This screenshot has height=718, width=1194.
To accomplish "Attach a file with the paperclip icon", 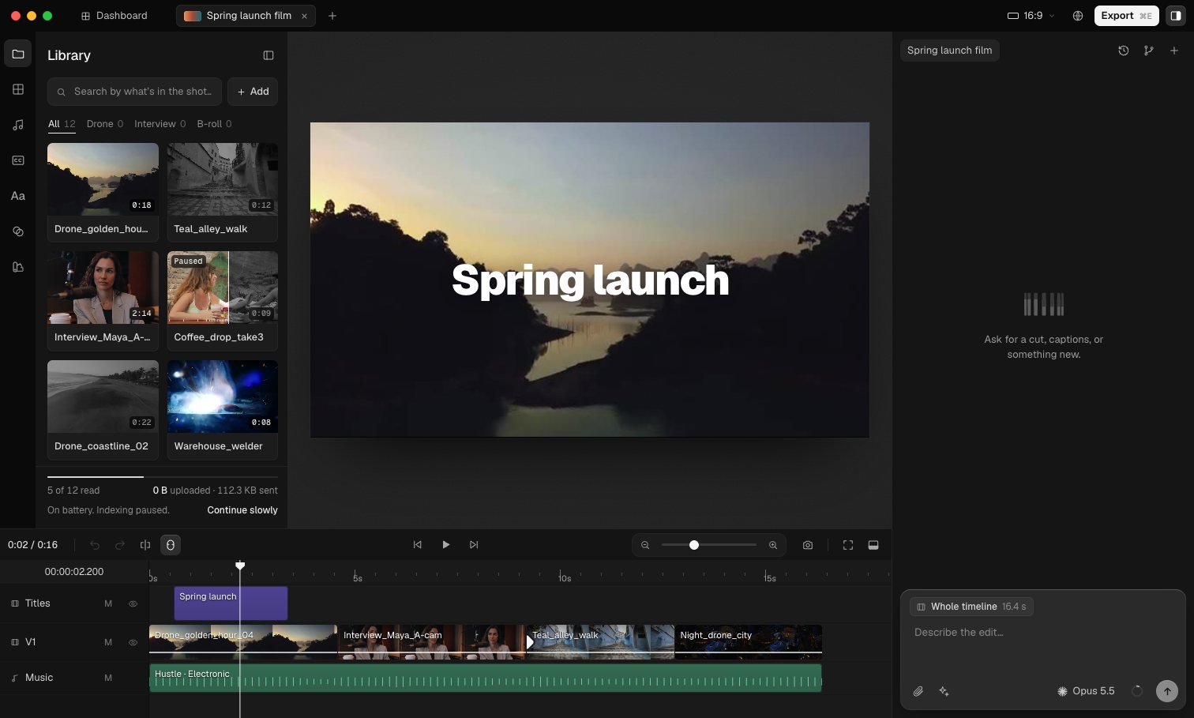I will tap(918, 691).
